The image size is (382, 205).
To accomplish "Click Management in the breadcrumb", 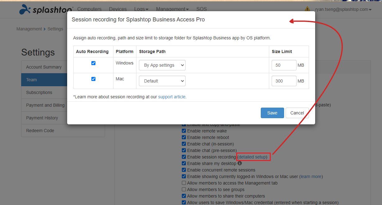I will point(29,29).
